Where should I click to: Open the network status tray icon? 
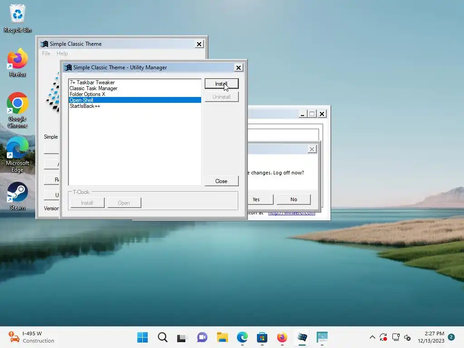point(396,337)
